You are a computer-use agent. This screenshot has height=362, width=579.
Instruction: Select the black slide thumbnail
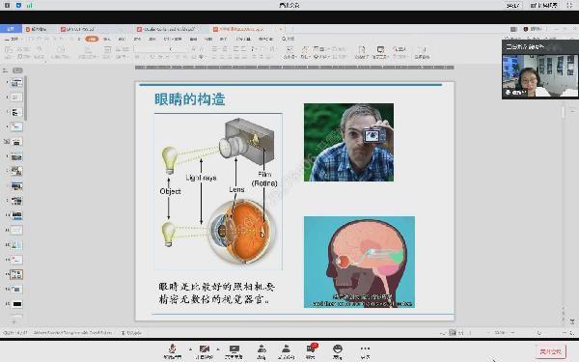pyautogui.click(x=16, y=304)
